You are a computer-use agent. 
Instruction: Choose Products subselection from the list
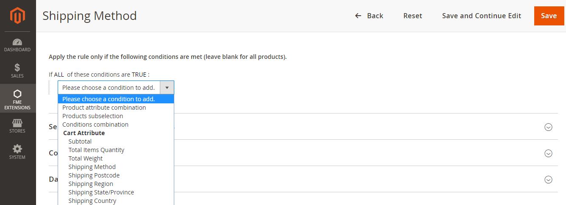point(92,116)
